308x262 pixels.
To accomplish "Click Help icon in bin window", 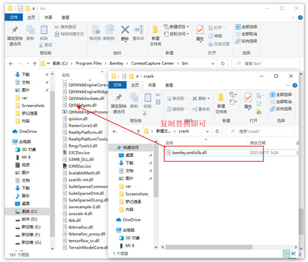I will click(x=300, y=17).
